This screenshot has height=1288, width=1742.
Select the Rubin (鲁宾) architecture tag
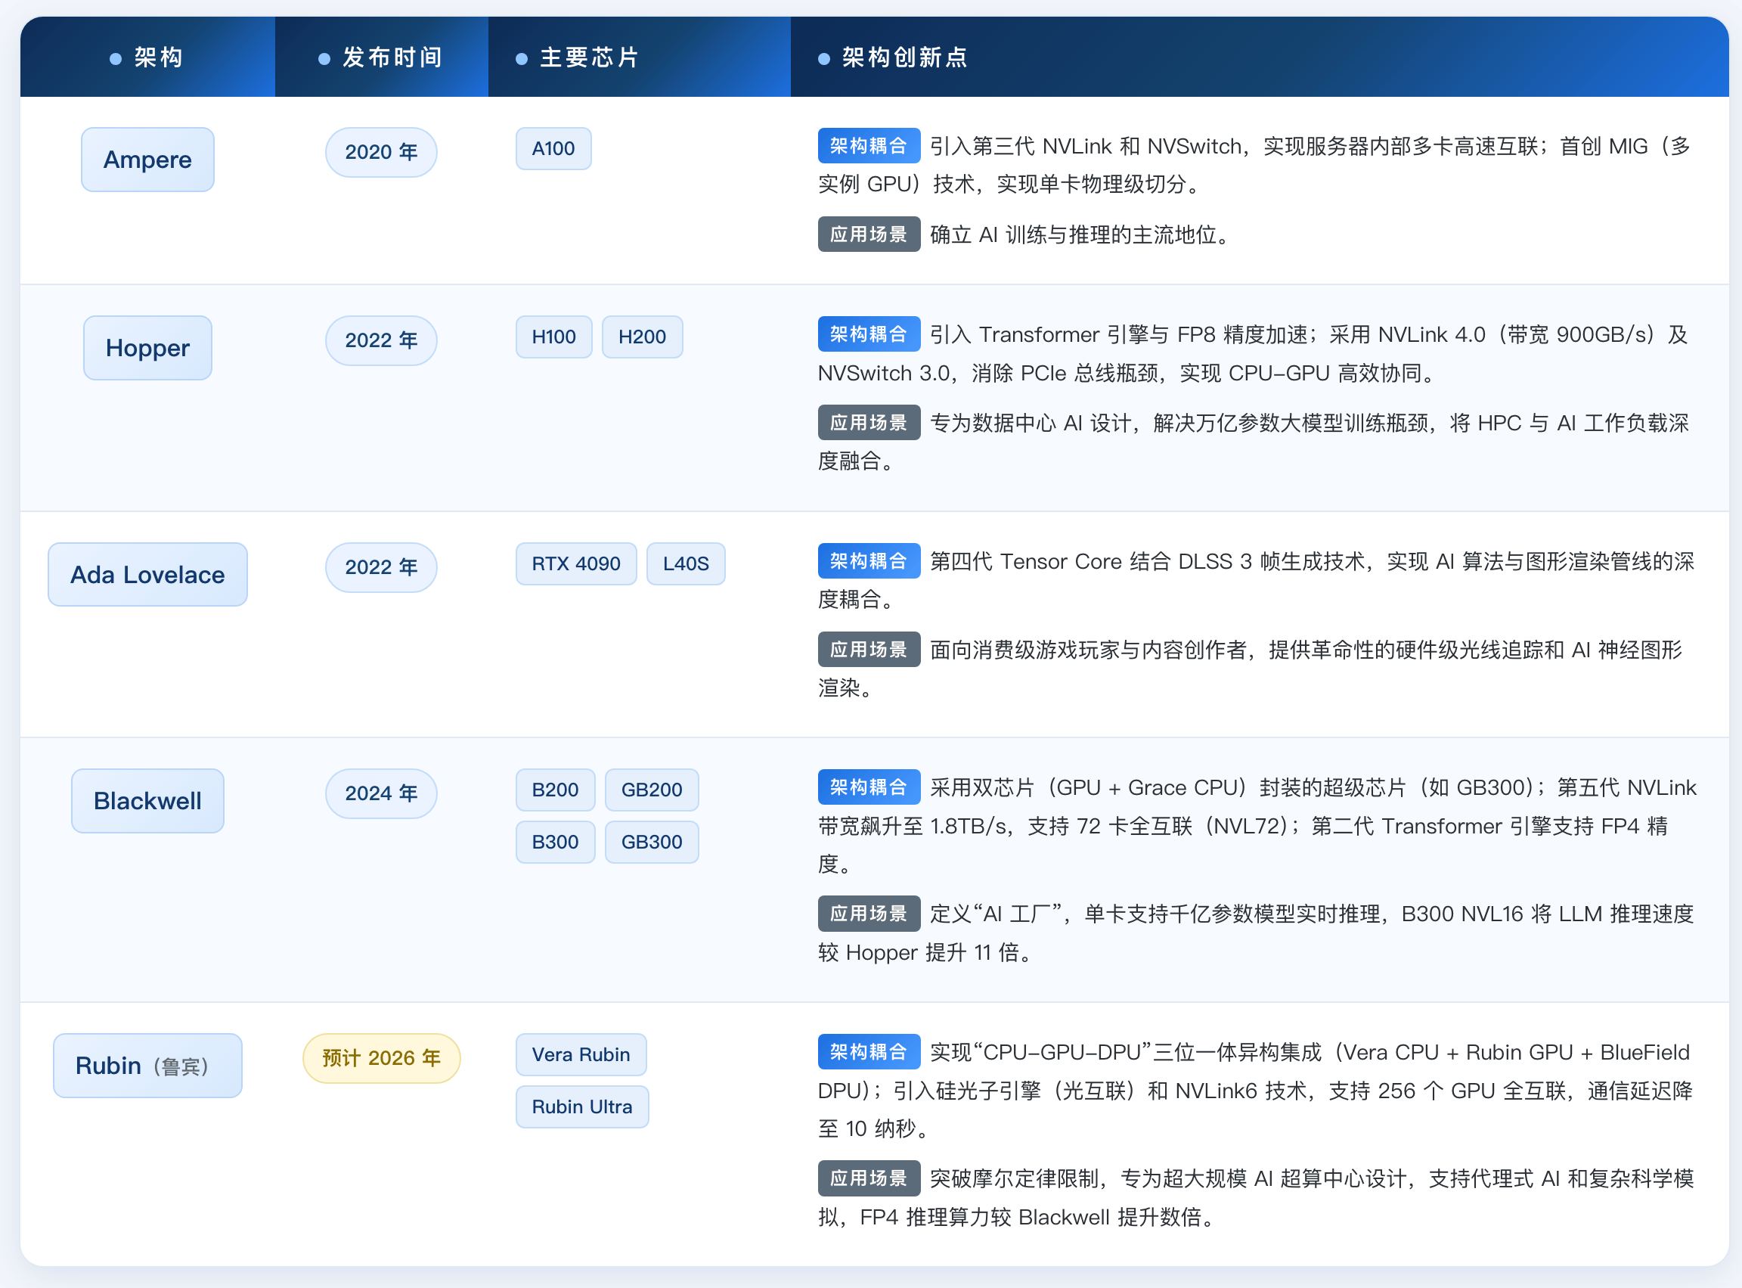coord(147,1066)
